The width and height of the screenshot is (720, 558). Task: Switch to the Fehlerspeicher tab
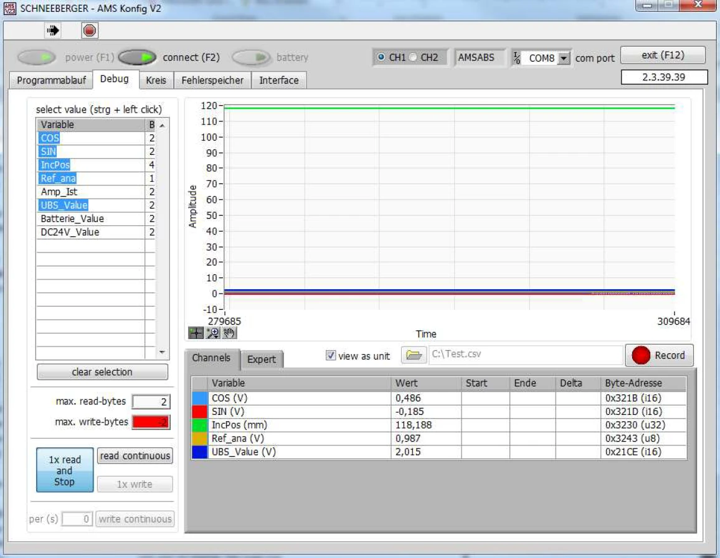[212, 80]
